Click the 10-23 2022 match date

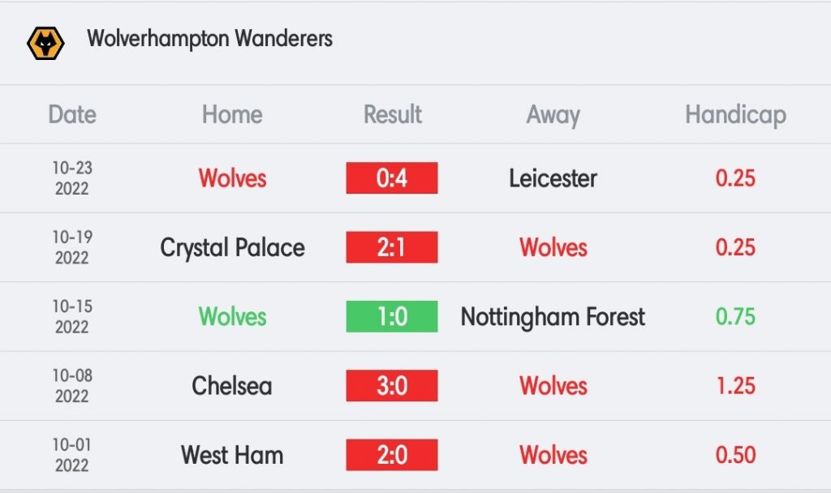click(72, 178)
